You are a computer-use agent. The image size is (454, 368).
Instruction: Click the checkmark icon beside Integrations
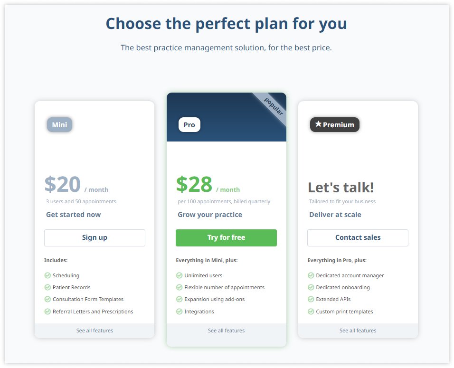pos(180,311)
